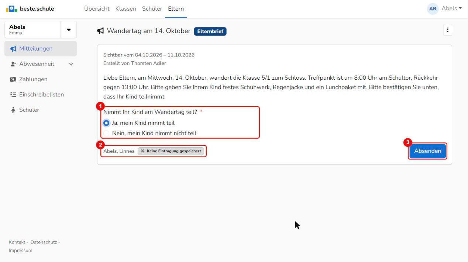
Task: Click the Einschreibelisten list icon
Action: click(13, 95)
